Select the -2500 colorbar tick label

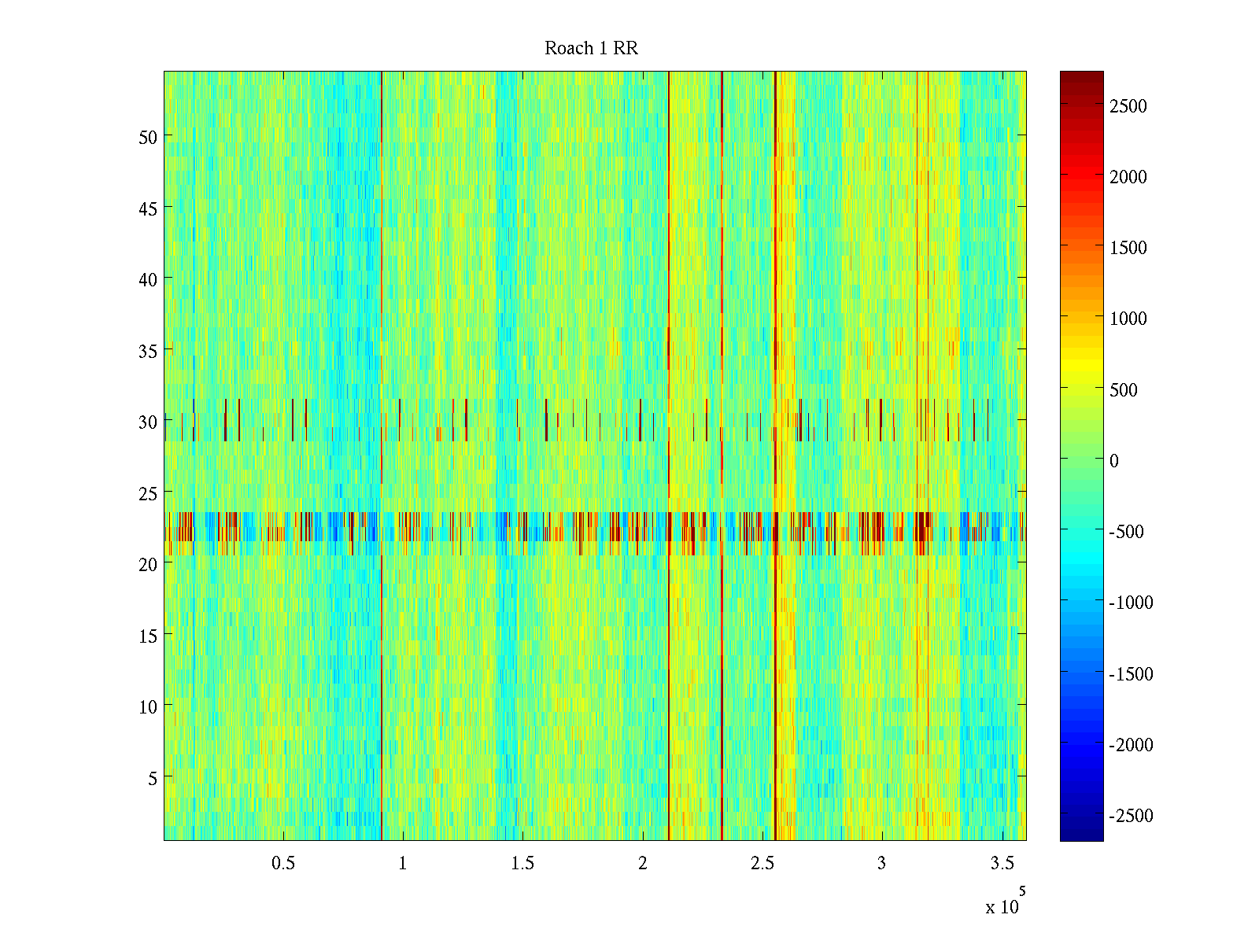click(1130, 816)
